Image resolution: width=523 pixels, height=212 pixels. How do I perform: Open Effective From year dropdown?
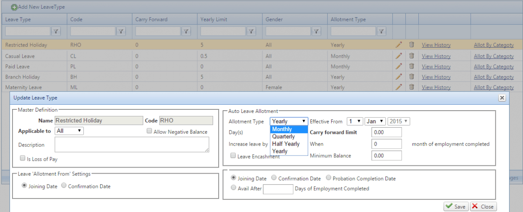(x=399, y=121)
